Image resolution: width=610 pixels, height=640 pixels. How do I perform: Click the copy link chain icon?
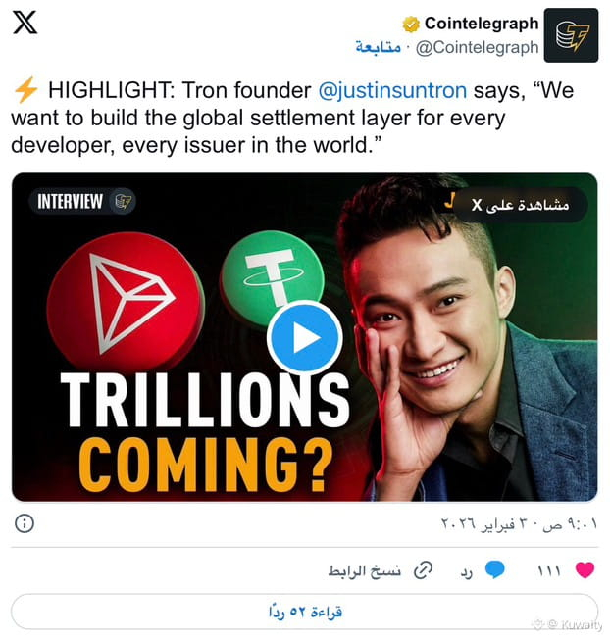coord(423,570)
